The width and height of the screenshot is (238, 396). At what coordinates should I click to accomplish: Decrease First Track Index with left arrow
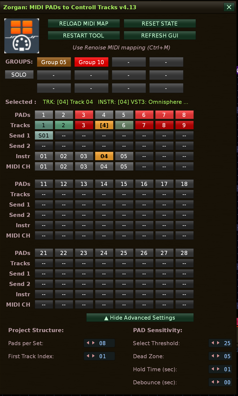tap(88, 356)
